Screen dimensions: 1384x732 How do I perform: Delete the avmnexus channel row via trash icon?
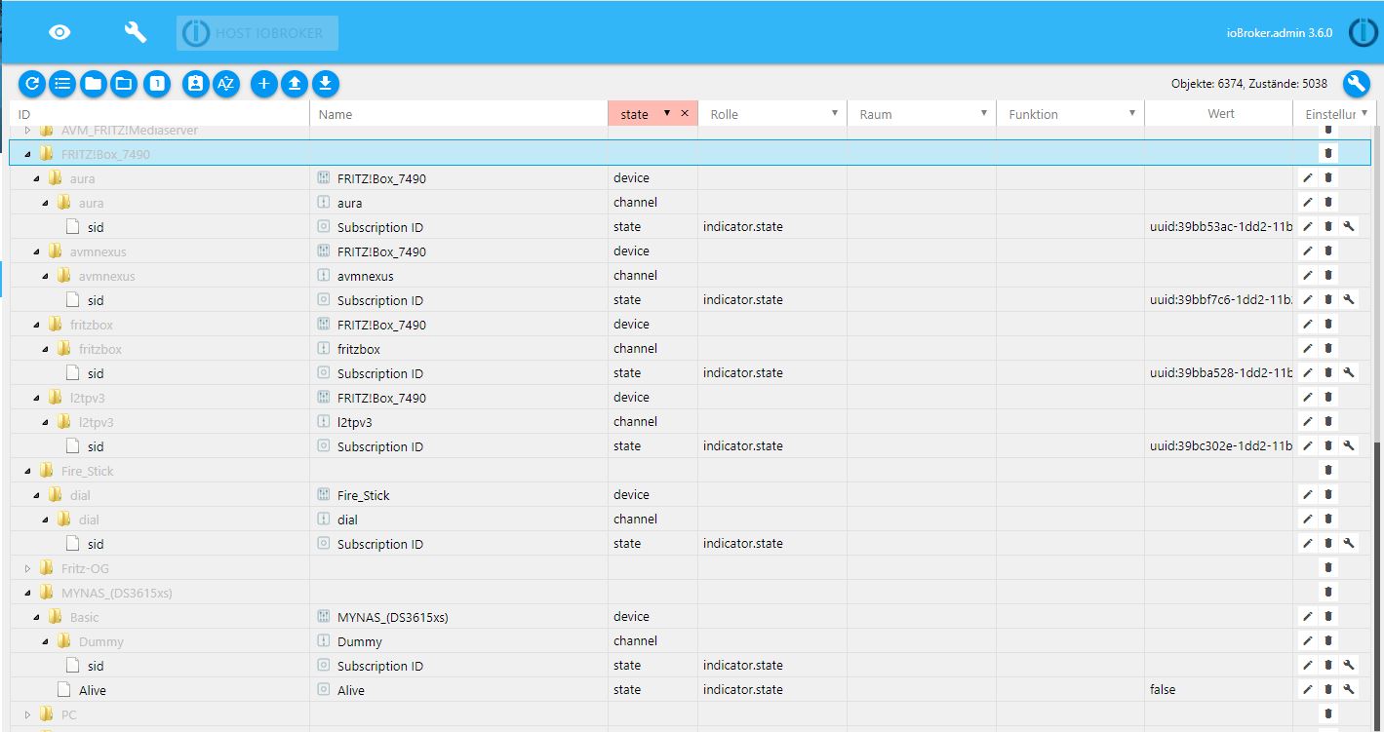(x=1328, y=275)
